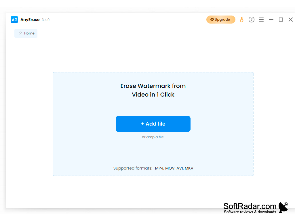
Task: Minimize the AnyErase window
Action: pos(271,20)
